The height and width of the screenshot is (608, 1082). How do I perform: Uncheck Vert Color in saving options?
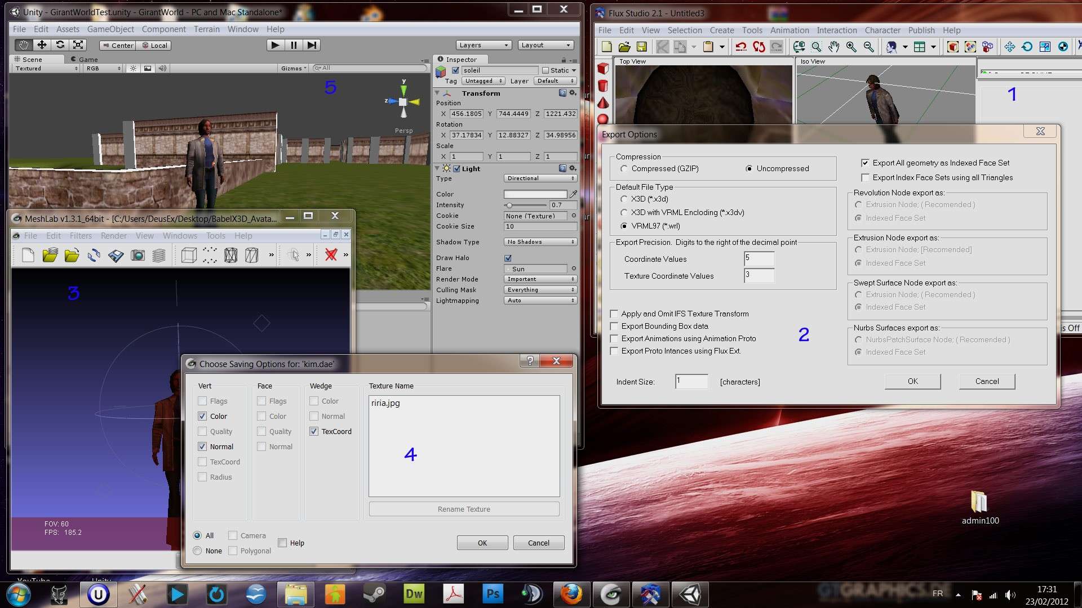tap(202, 417)
